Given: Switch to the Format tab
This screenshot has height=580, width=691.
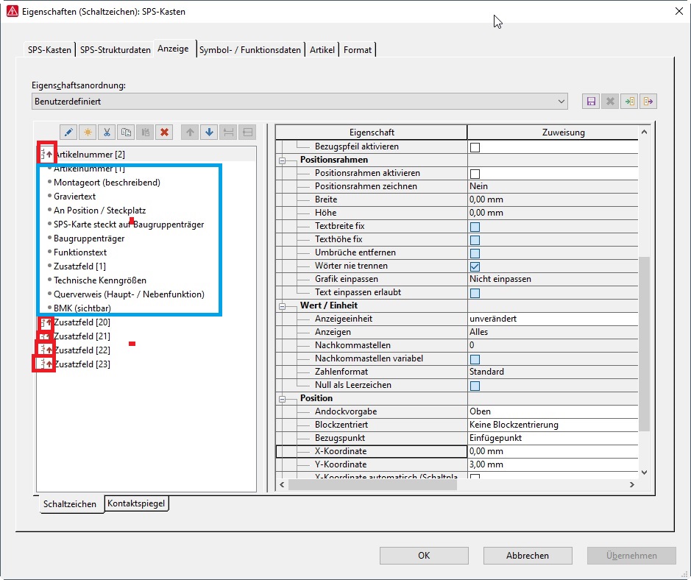Looking at the screenshot, I should [358, 50].
